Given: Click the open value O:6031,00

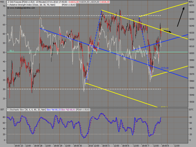Looking at the screenshot, I should [74, 2].
